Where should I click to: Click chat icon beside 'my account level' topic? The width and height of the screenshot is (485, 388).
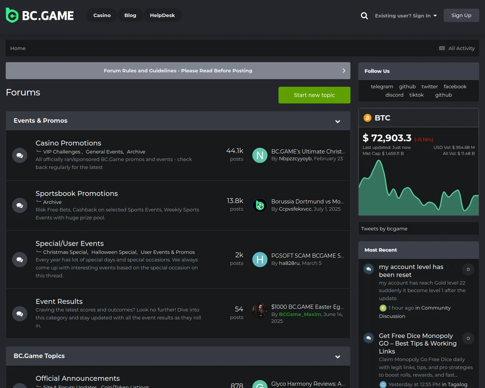(369, 269)
